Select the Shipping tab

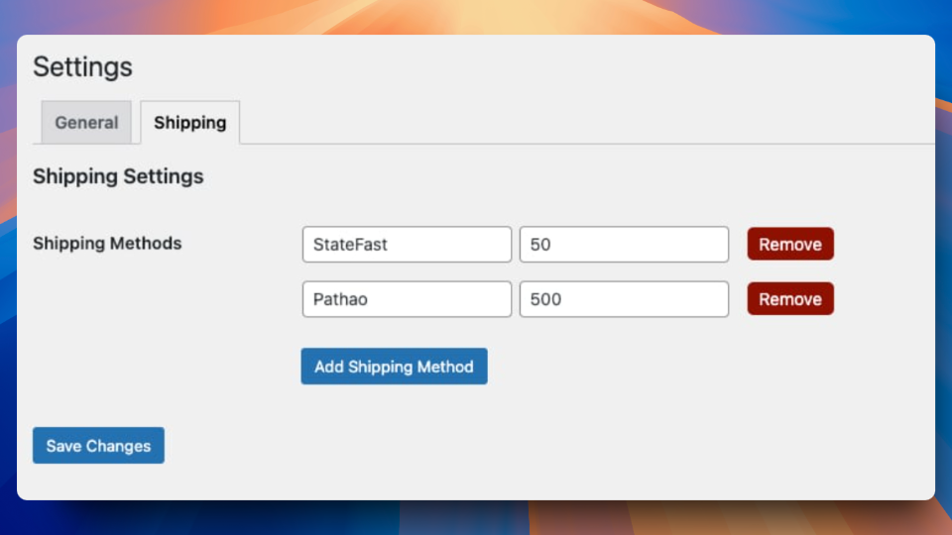(x=189, y=123)
